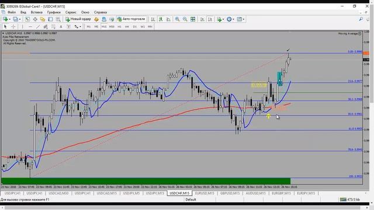The image size is (374, 210).
Task: Switch chart to line chart icon
Action: click(168, 19)
